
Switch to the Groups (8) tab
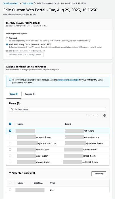point(30,94)
